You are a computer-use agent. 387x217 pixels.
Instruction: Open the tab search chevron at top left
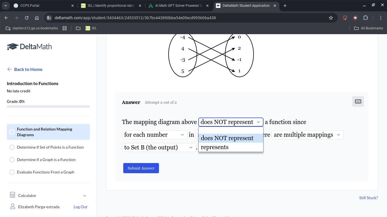tap(5, 6)
